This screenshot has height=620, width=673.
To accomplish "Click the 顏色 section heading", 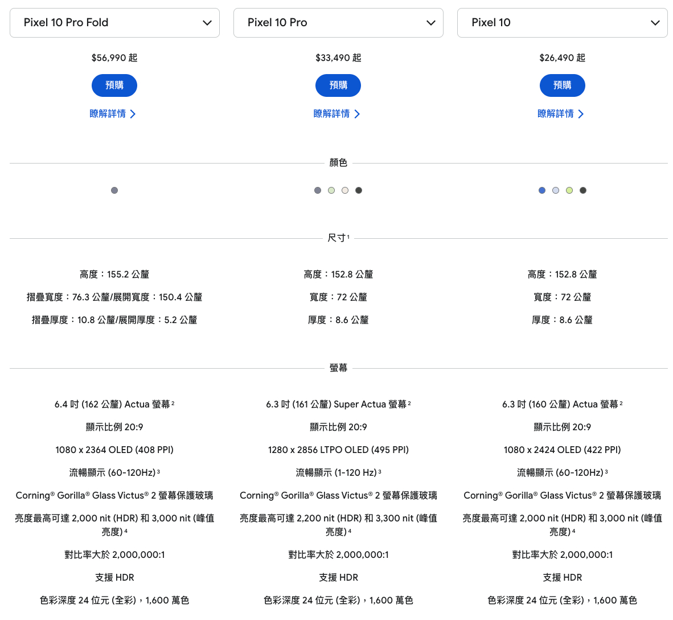I will click(x=338, y=163).
